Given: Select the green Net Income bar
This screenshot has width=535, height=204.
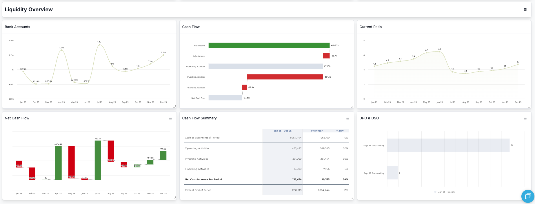Looking at the screenshot, I should pos(269,45).
